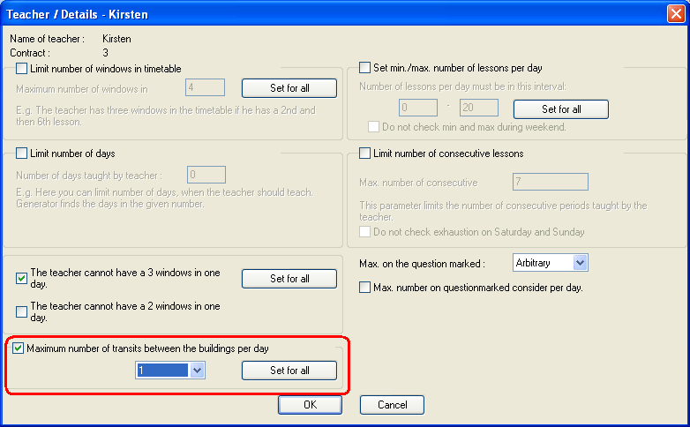Viewport: 690px width, 427px height.
Task: Check teacher cannot have 2 windows option
Action: point(22,311)
